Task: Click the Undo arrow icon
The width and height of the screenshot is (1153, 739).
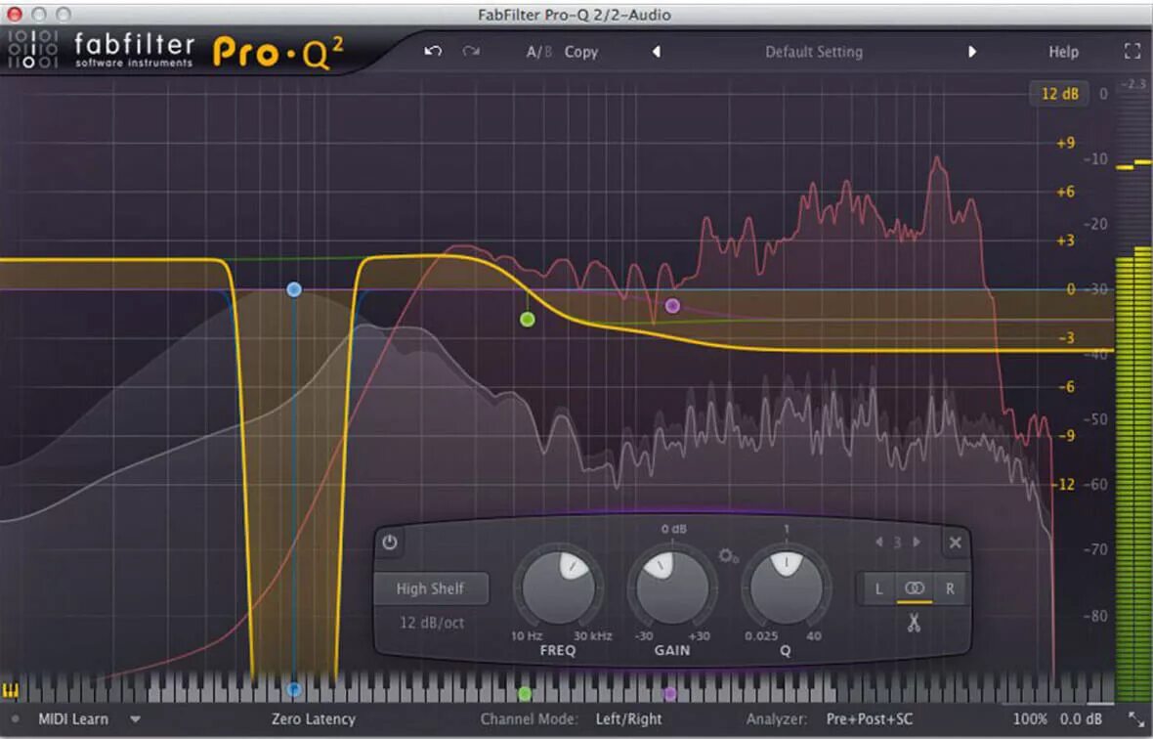Action: tap(433, 52)
